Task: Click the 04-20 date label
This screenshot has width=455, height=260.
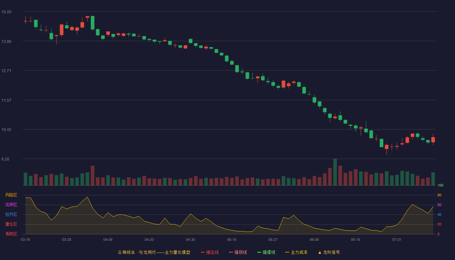Action: [149, 240]
